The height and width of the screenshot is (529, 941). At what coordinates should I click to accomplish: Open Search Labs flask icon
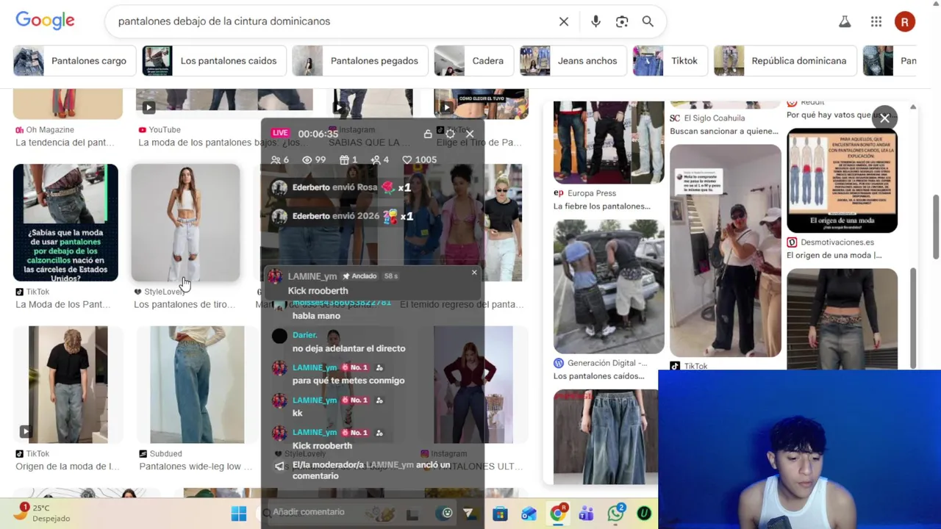pyautogui.click(x=845, y=22)
